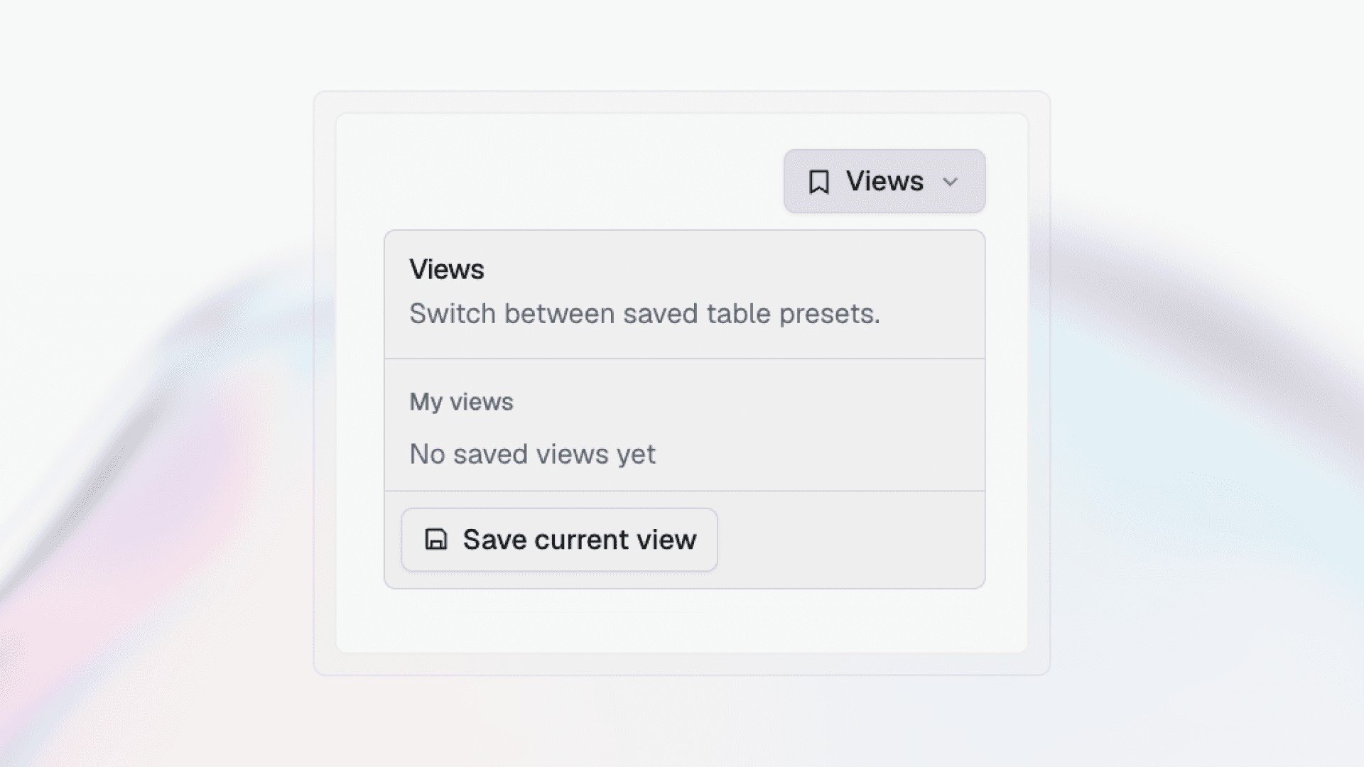Viewport: 1364px width, 767px height.
Task: Select the My views section label
Action: coord(461,402)
